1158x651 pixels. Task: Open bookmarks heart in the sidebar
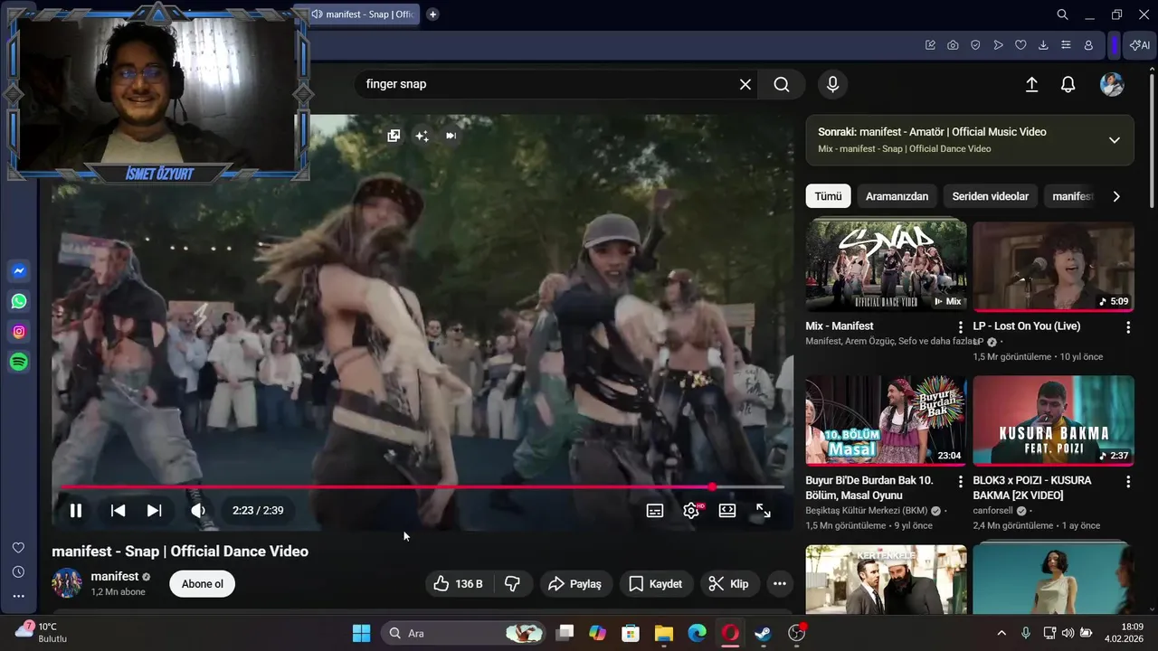coord(18,548)
